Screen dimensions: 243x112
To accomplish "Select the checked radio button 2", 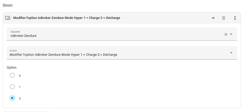I will pos(12,98).
